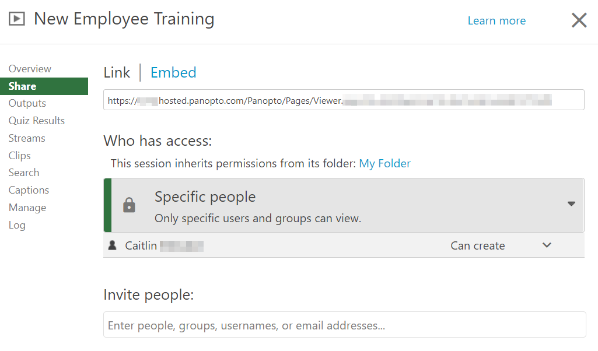The height and width of the screenshot is (351, 598).
Task: Open the Streams section
Action: pos(26,138)
